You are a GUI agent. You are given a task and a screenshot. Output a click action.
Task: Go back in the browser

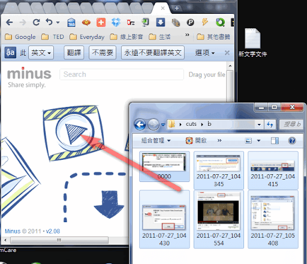tap(9, 22)
